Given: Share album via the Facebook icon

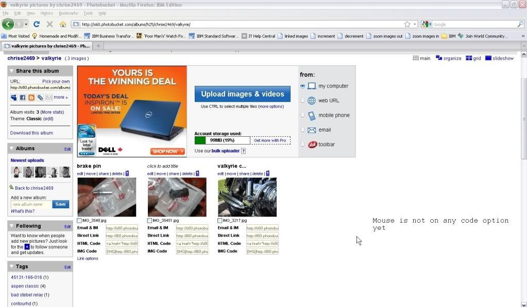Looking at the screenshot, I should coord(23,97).
